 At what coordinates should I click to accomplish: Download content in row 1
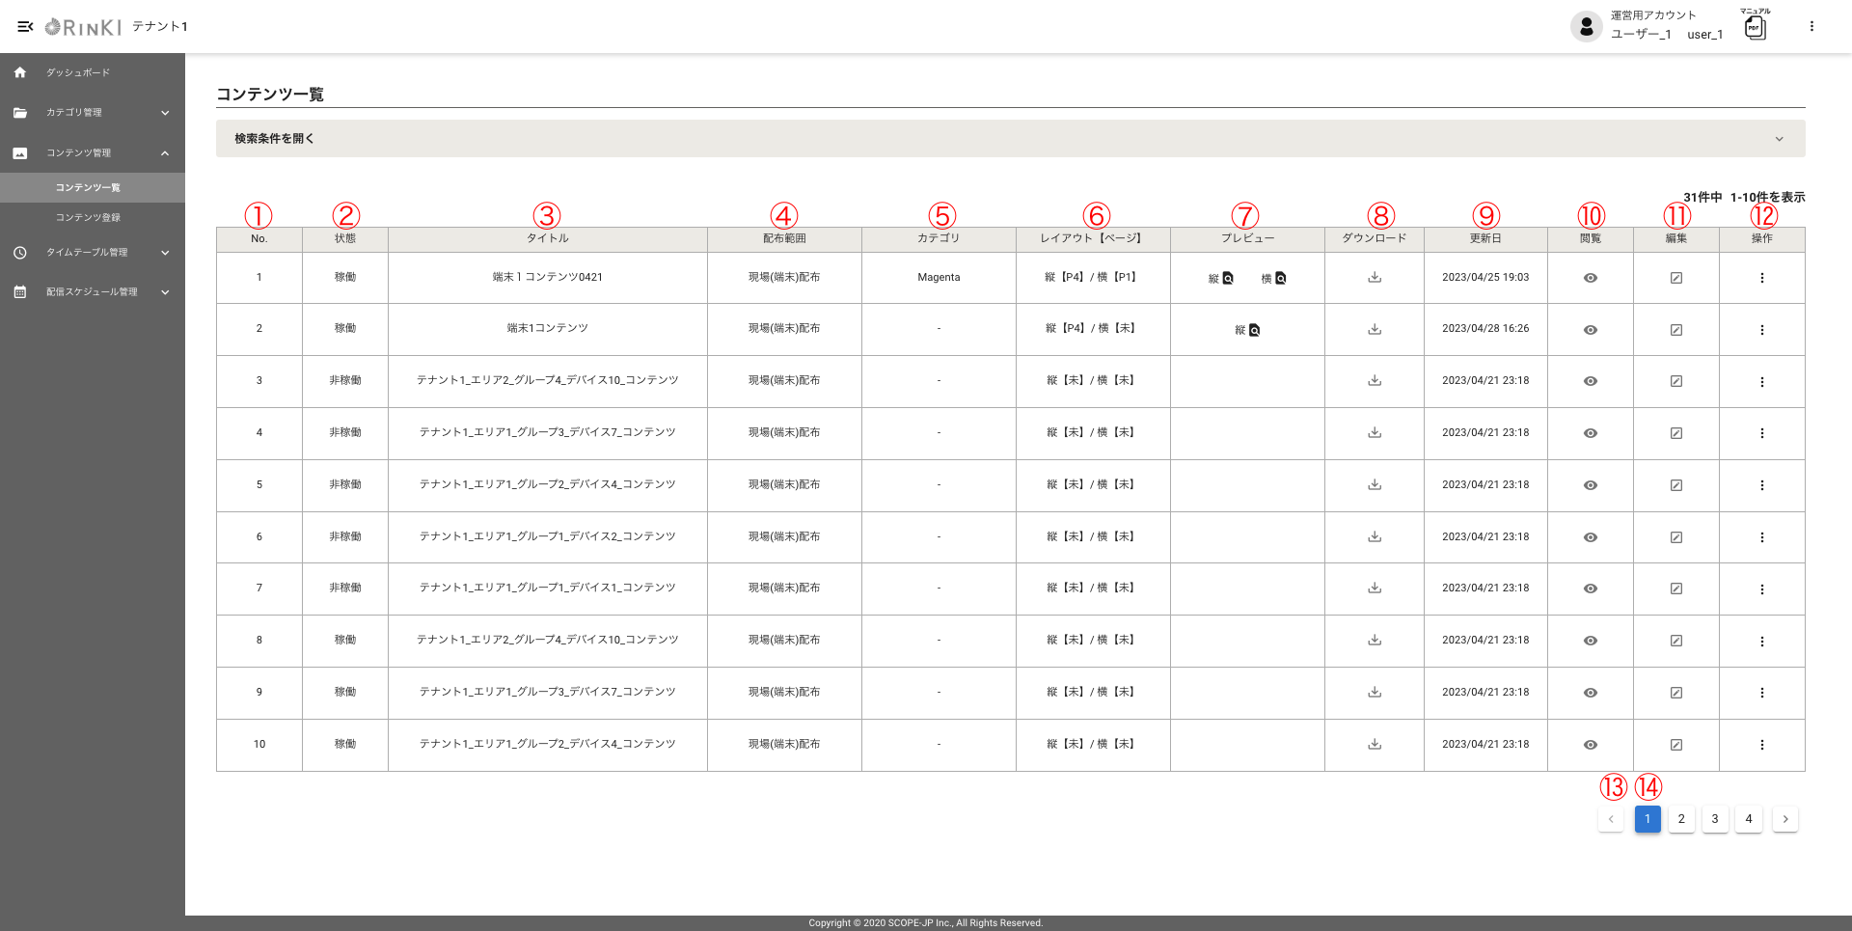pos(1375,278)
